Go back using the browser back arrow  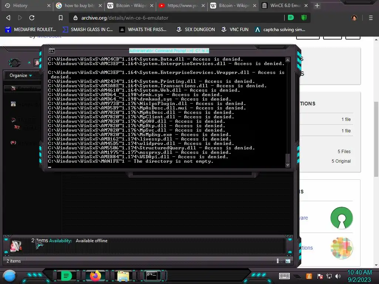(8, 18)
